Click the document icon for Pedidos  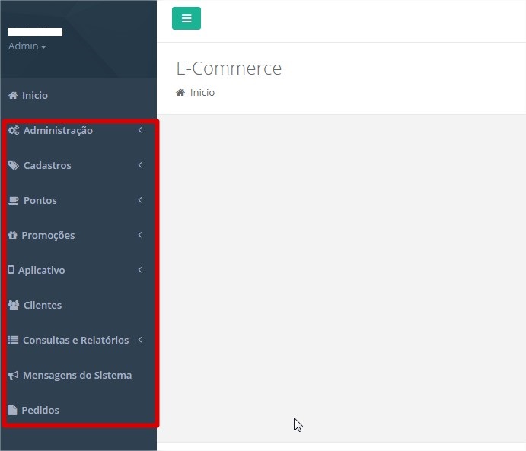pos(12,411)
